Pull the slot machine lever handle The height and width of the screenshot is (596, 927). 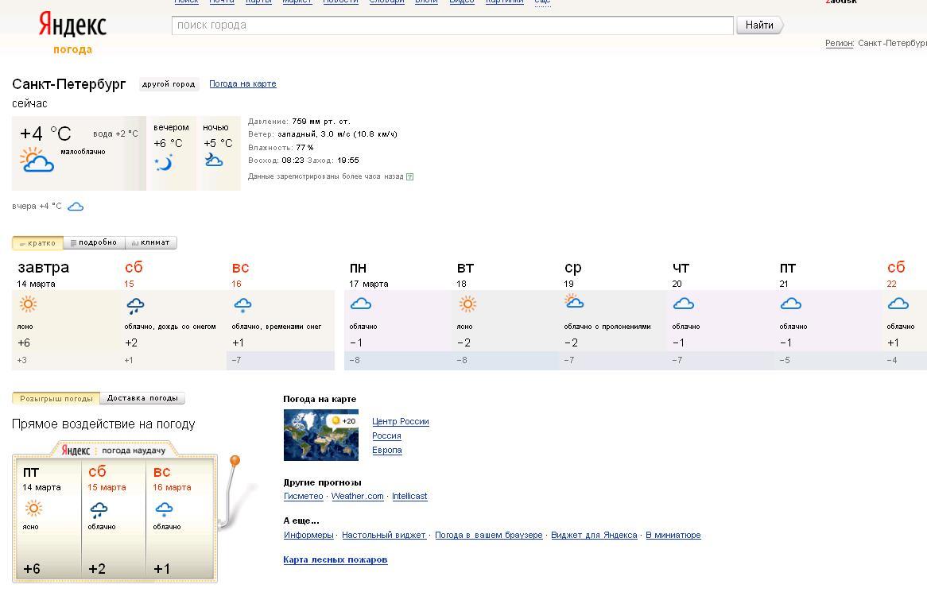coord(235,462)
